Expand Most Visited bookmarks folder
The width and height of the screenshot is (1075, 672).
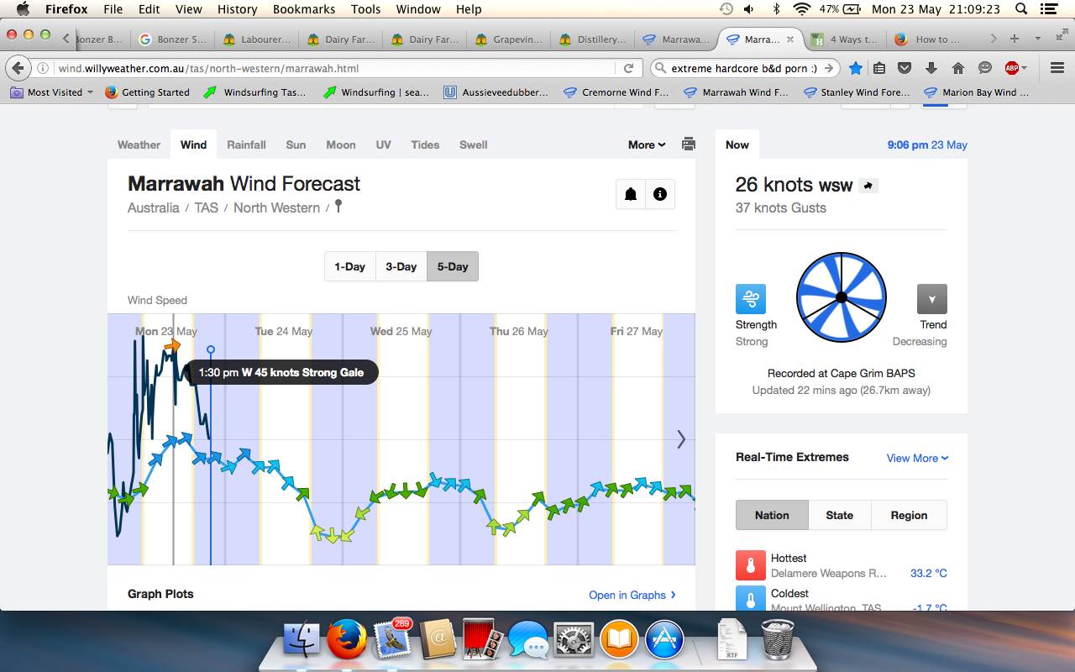[x=54, y=92]
